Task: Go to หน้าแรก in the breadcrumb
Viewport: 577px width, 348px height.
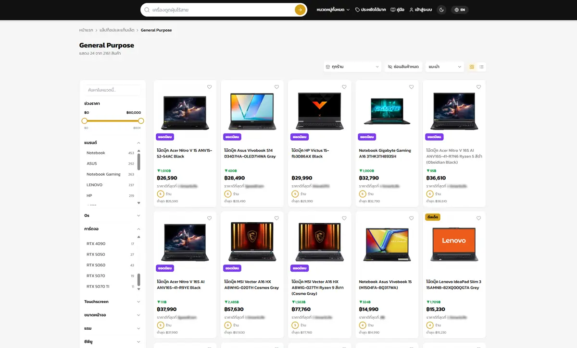Action: click(x=86, y=30)
